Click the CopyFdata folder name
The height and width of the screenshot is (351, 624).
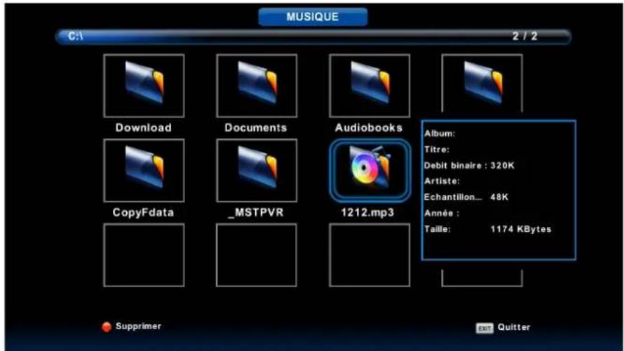(143, 212)
